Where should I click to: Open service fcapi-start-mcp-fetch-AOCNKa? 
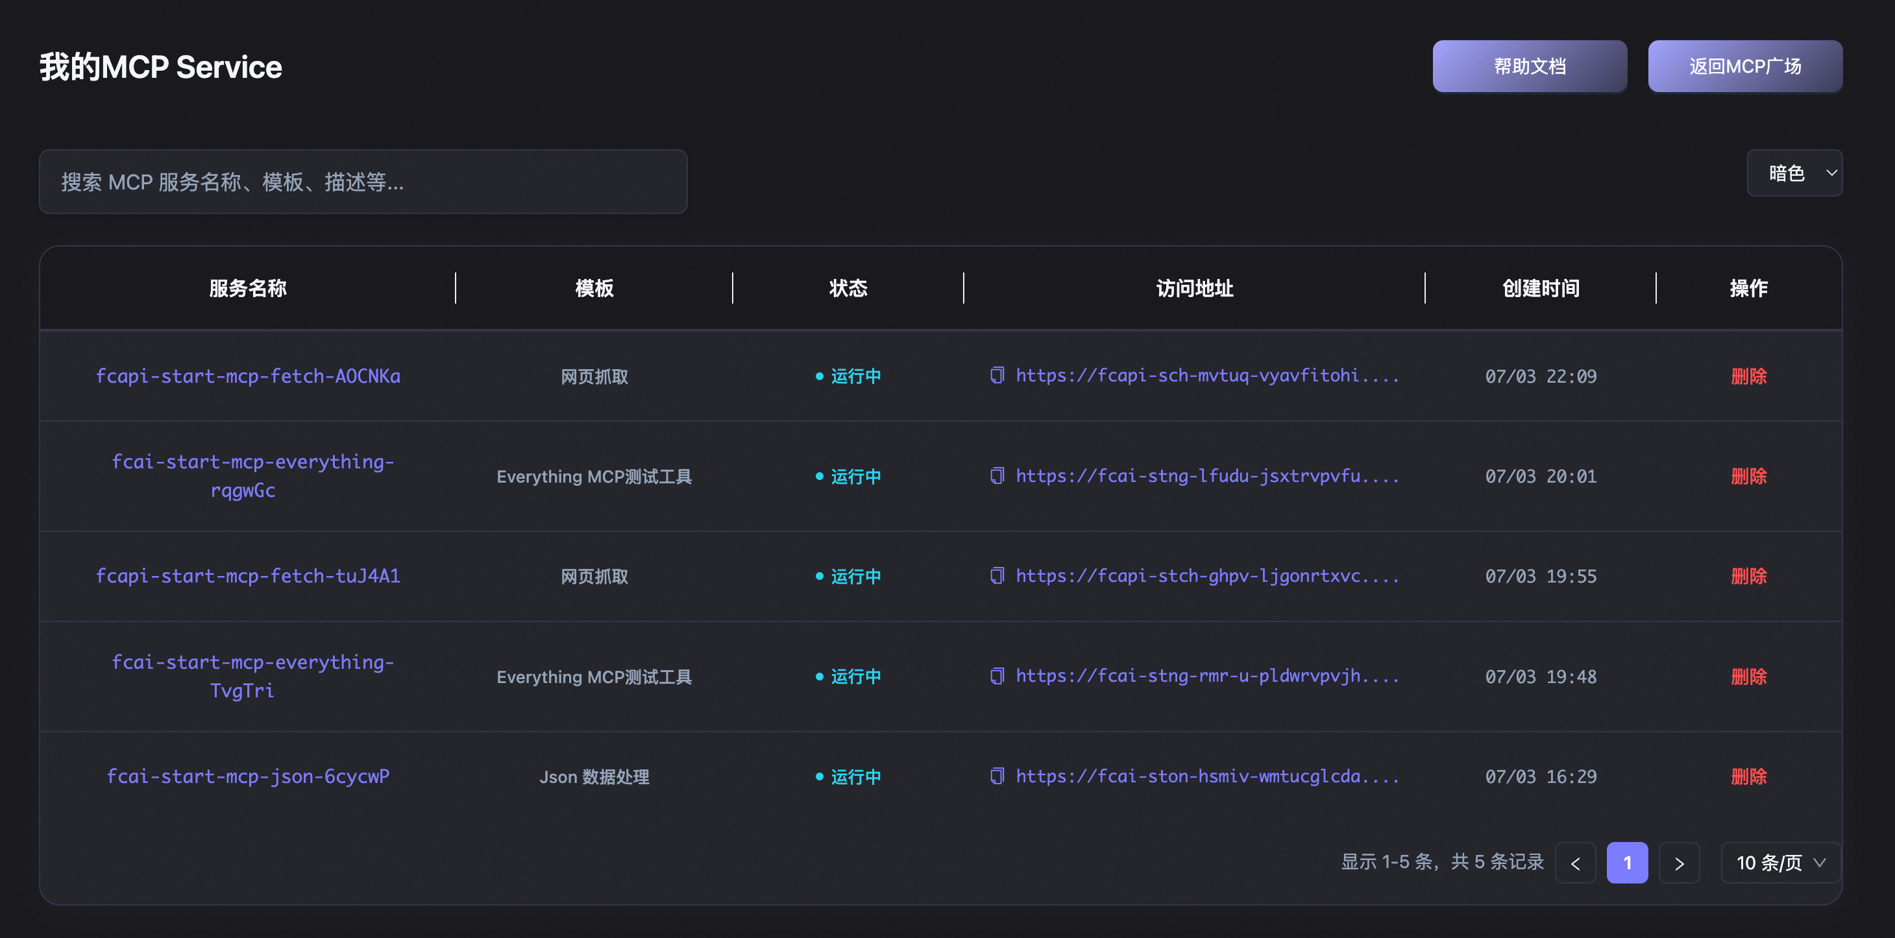coord(248,376)
